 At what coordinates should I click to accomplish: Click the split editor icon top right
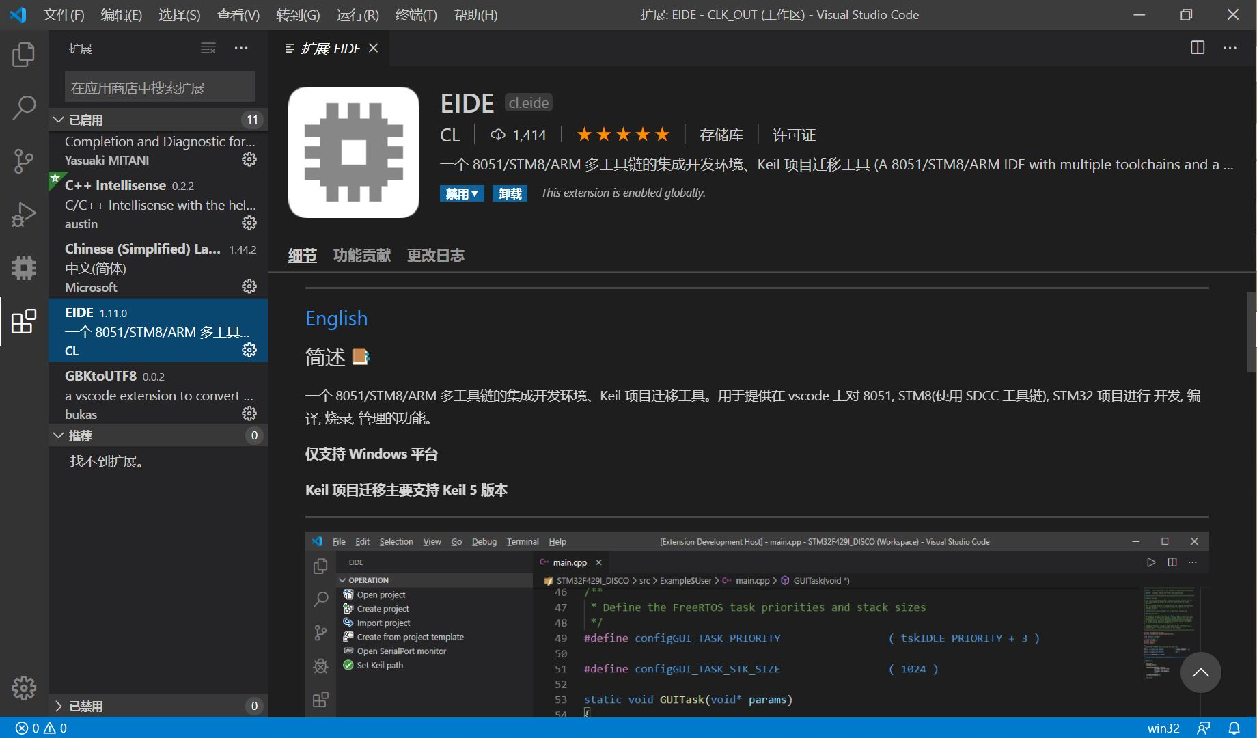tap(1197, 47)
